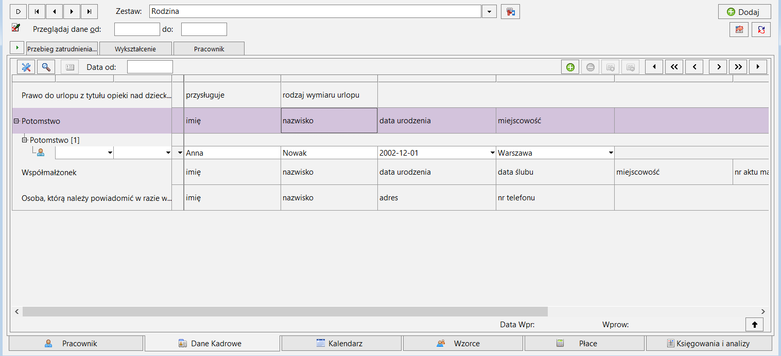Switch to the Wykształcenie tab
This screenshot has width=781, height=356.
click(135, 49)
